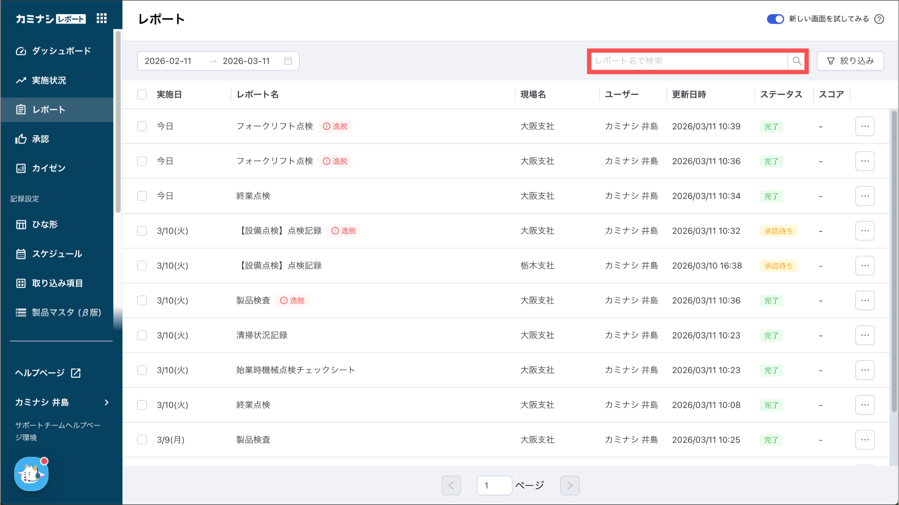The width and height of the screenshot is (899, 505).
Task: Select カイゼン in the sidebar
Action: tap(48, 168)
